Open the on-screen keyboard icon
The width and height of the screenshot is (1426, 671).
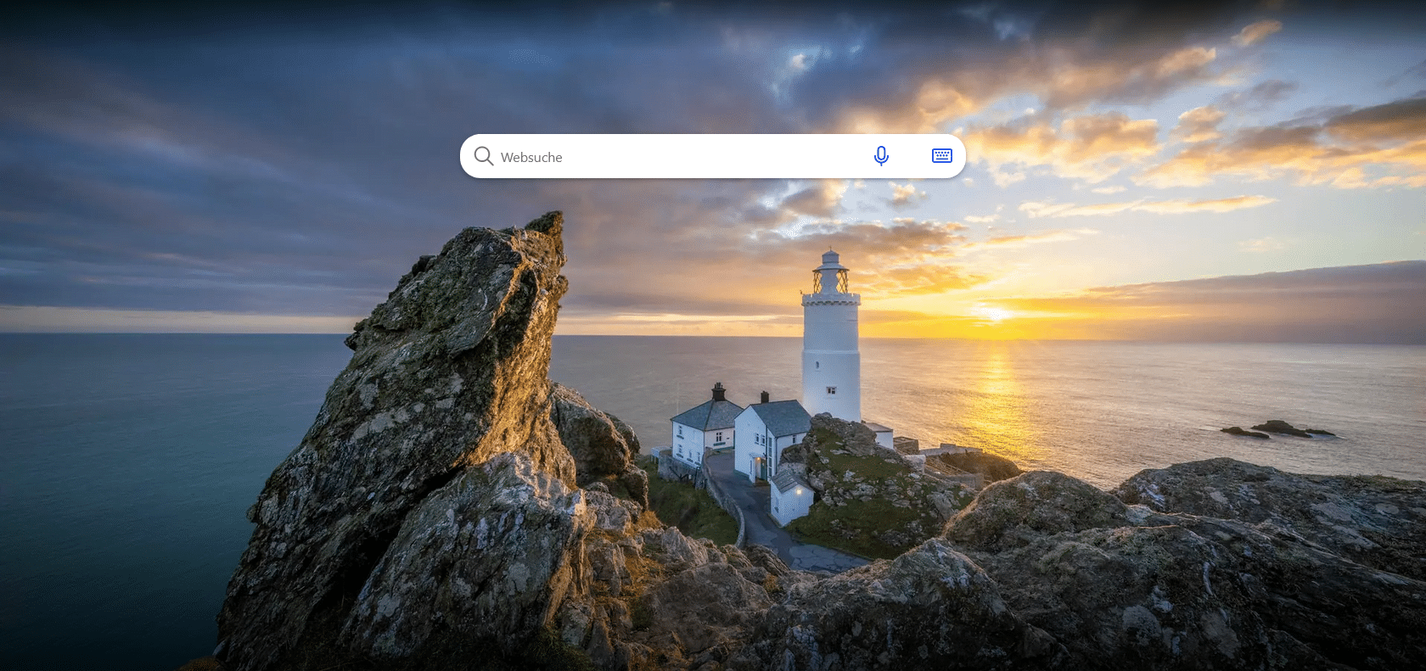tap(942, 156)
